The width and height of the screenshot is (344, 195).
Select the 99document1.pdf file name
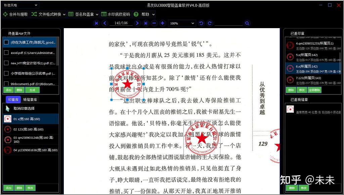pos(33,84)
